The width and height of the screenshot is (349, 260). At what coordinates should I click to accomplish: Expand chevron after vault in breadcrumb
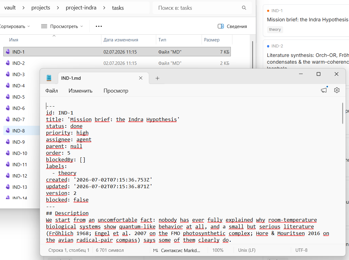pyautogui.click(x=23, y=8)
